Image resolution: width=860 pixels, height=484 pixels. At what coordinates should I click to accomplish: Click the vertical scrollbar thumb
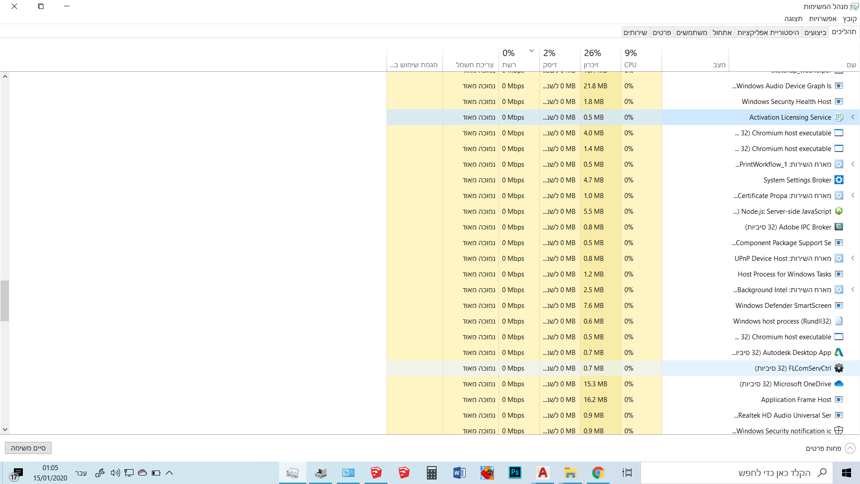[4, 300]
